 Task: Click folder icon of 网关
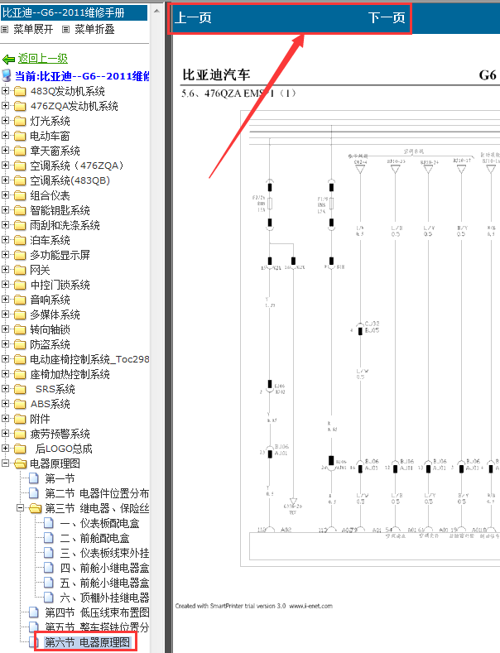tap(20, 271)
